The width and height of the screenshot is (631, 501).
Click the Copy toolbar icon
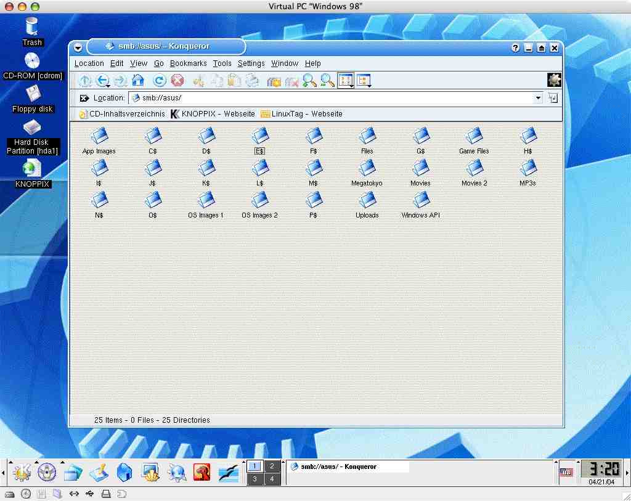tap(217, 81)
